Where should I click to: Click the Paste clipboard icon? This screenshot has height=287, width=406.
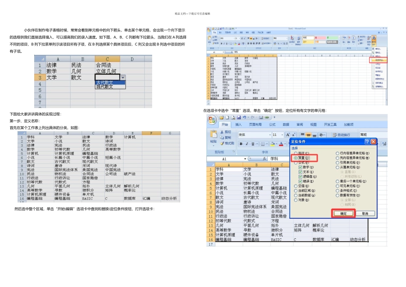(x=214, y=134)
